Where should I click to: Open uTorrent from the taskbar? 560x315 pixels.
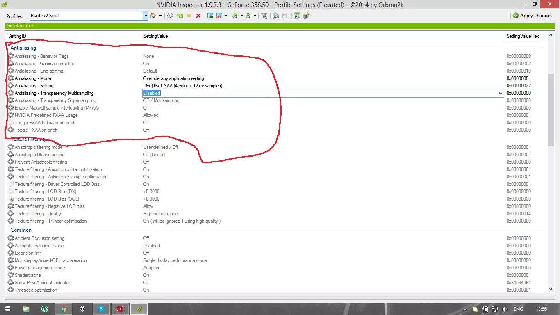tap(45, 309)
